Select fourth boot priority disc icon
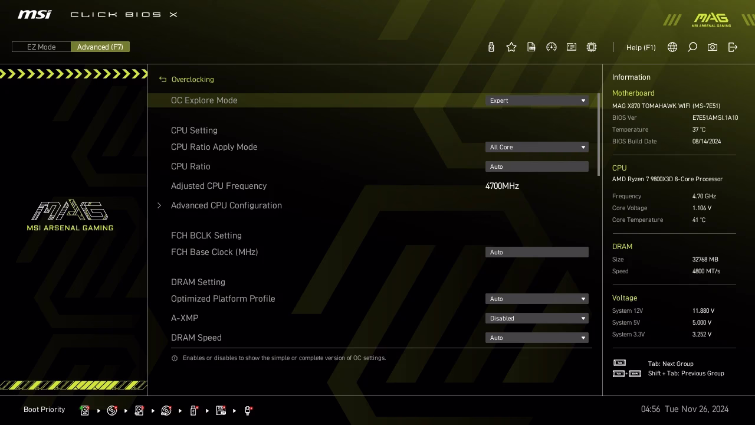The image size is (755, 425). tap(166, 410)
